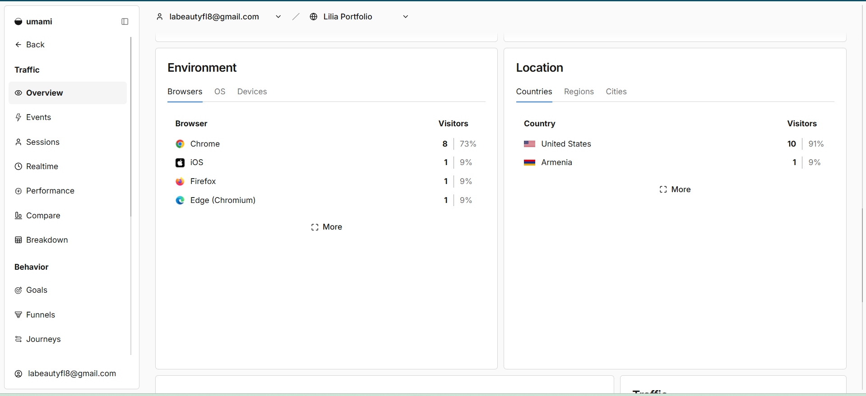Click the Sessions person icon

[x=18, y=142]
